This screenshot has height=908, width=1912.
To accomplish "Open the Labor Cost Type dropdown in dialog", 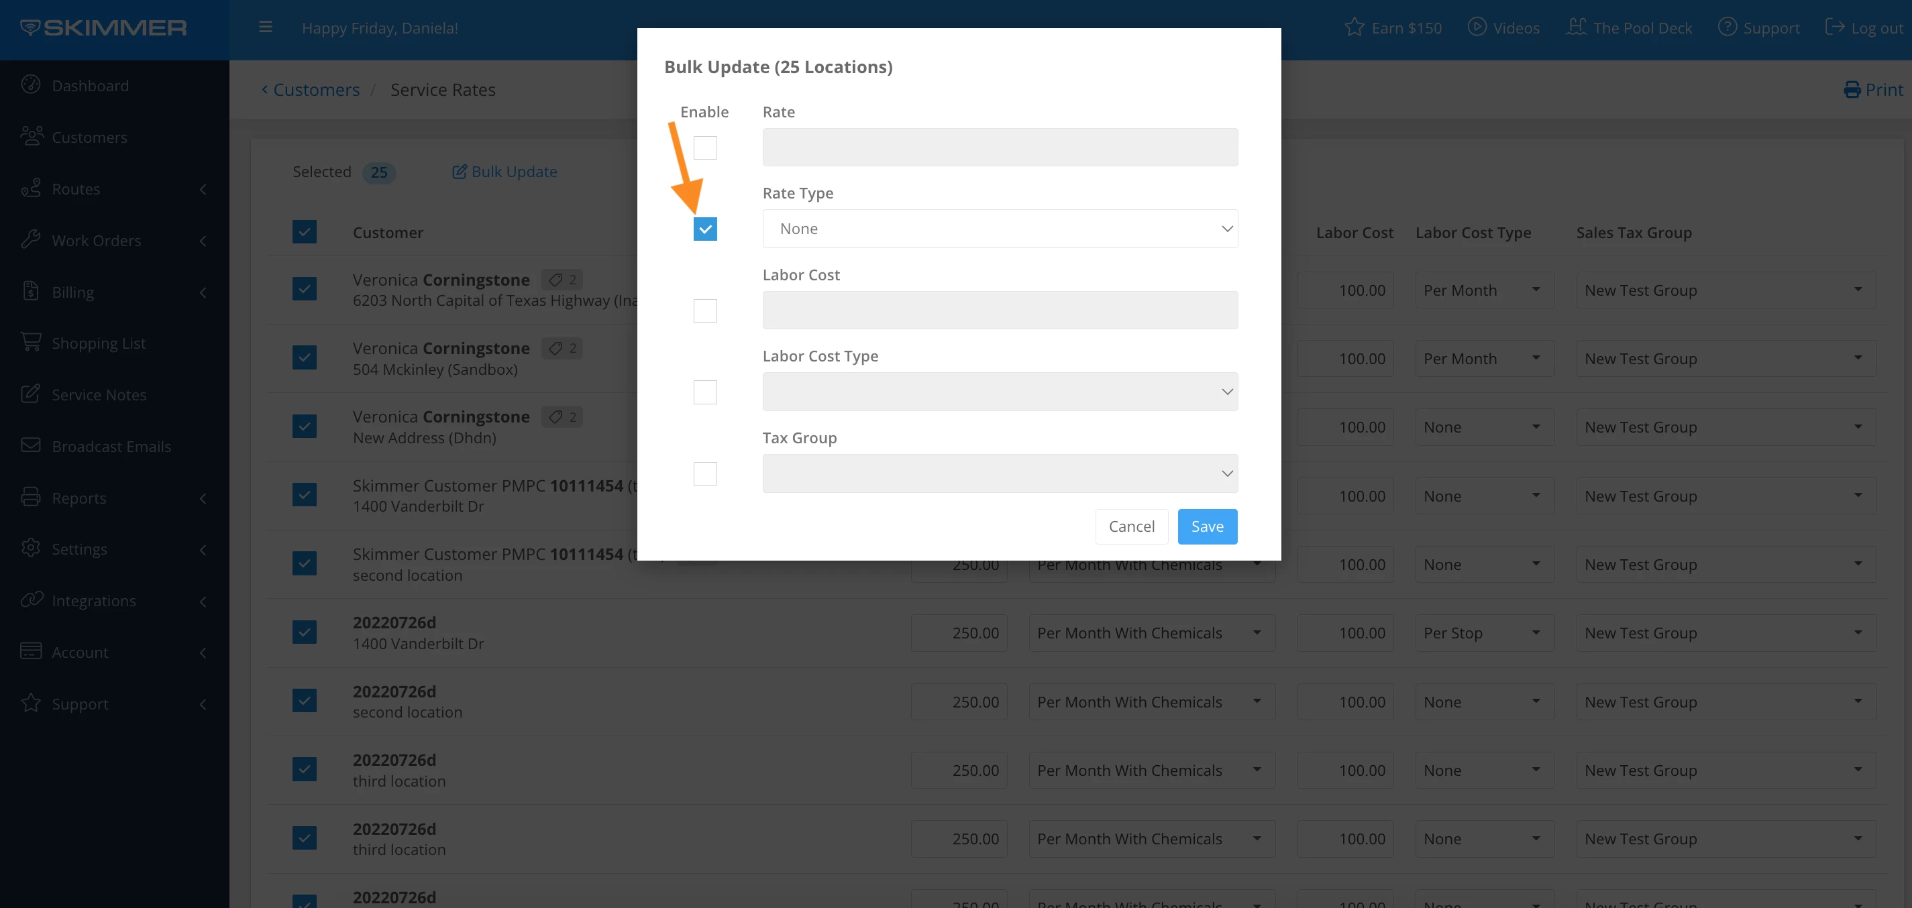I will (999, 392).
